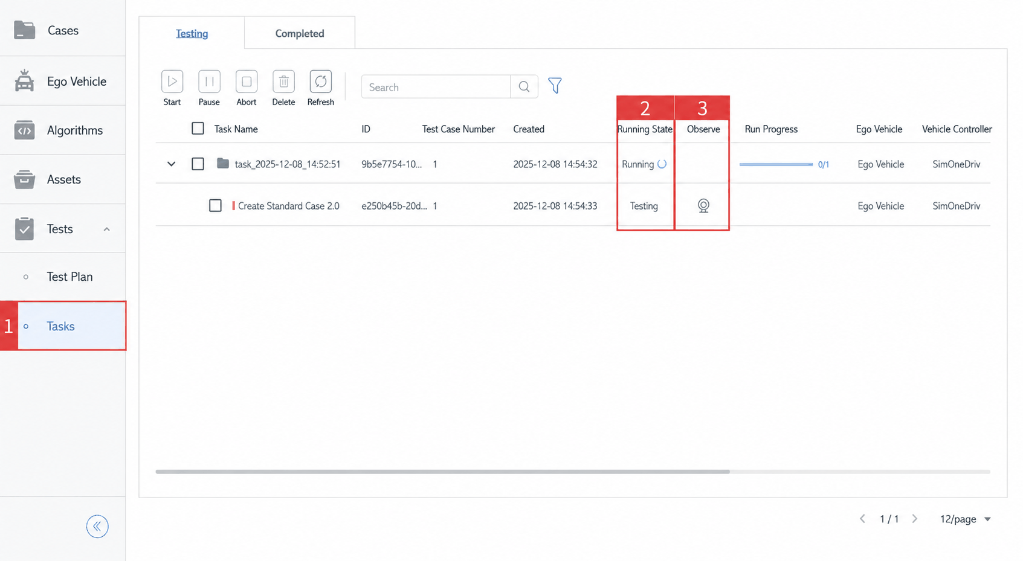
Task: Click the Observe column header
Action: (703, 129)
